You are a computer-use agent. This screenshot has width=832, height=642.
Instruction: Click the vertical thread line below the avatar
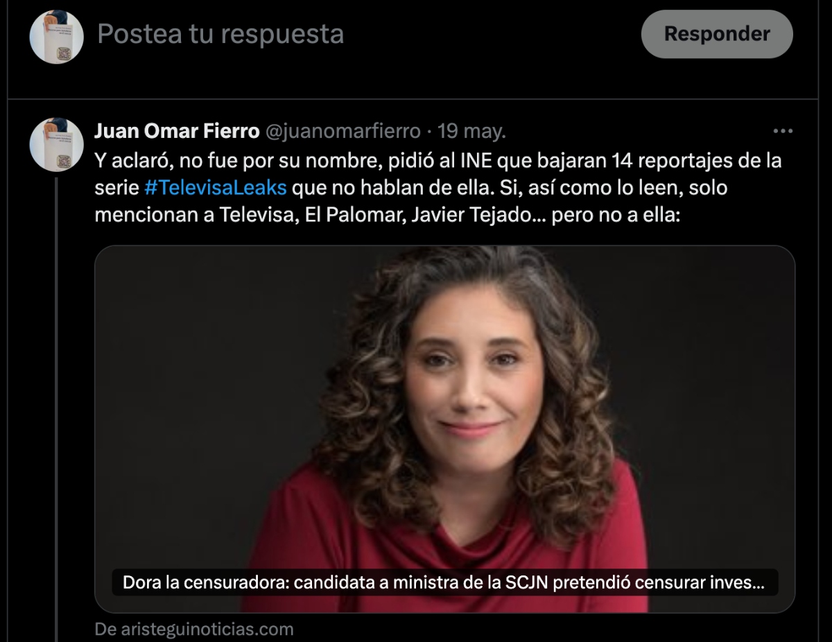pyautogui.click(x=56, y=409)
